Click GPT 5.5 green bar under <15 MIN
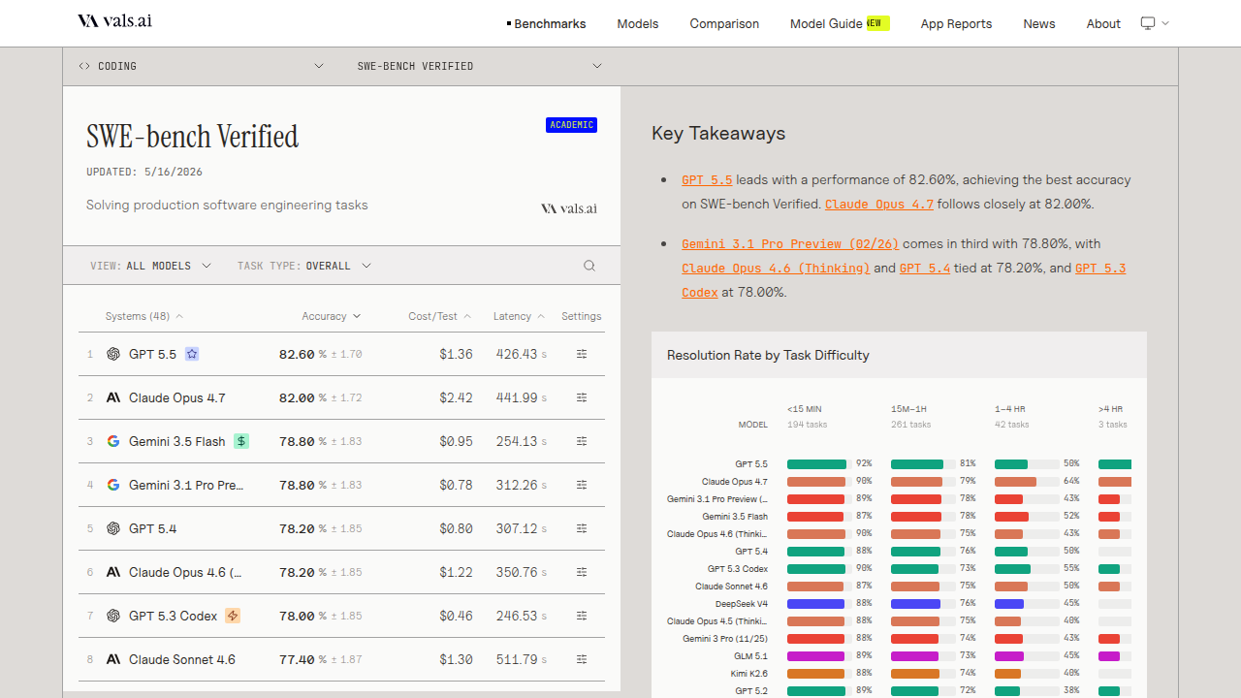 [816, 464]
